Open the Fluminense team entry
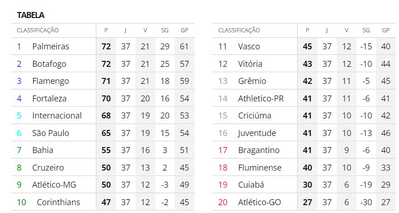399x213 pixels. pos(260,167)
